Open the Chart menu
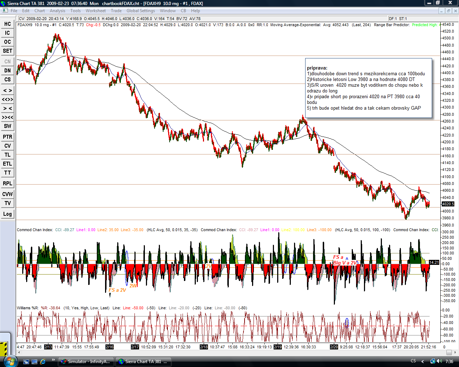The height and width of the screenshot is (367, 459). click(39, 11)
